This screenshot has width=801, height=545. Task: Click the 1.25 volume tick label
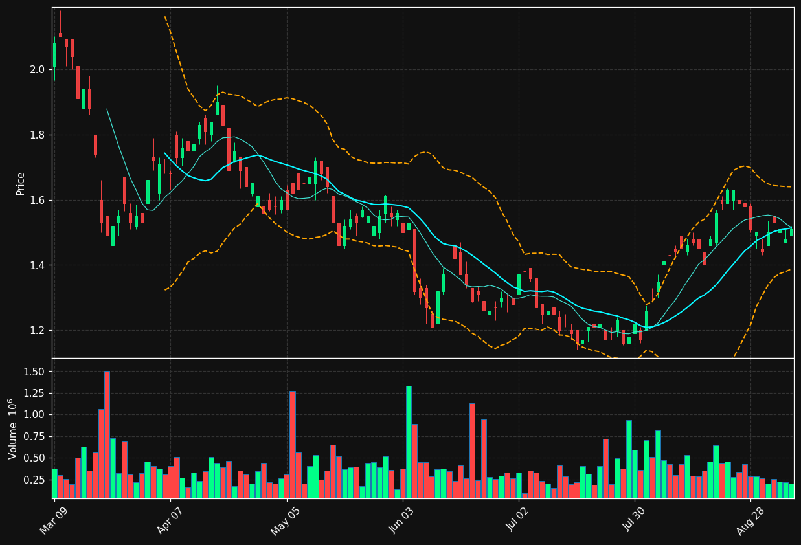pyautogui.click(x=36, y=393)
